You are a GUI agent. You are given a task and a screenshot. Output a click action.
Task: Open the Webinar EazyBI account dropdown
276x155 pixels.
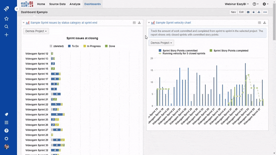pyautogui.click(x=237, y=4)
